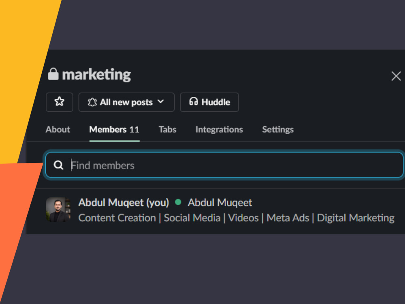Close the marketing channel details dialog

[396, 76]
